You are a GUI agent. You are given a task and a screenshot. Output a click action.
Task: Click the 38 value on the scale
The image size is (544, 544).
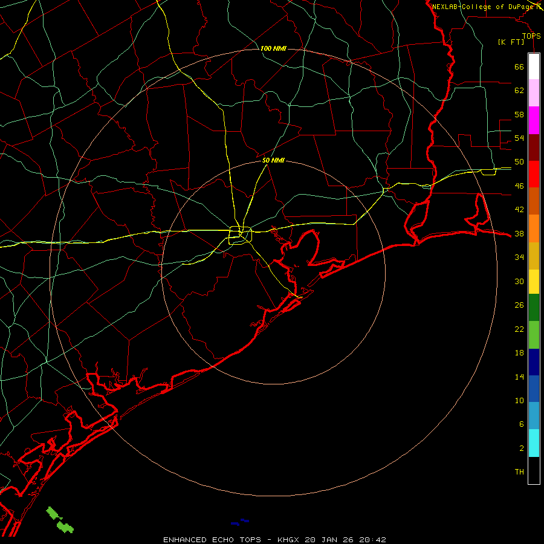coord(519,234)
